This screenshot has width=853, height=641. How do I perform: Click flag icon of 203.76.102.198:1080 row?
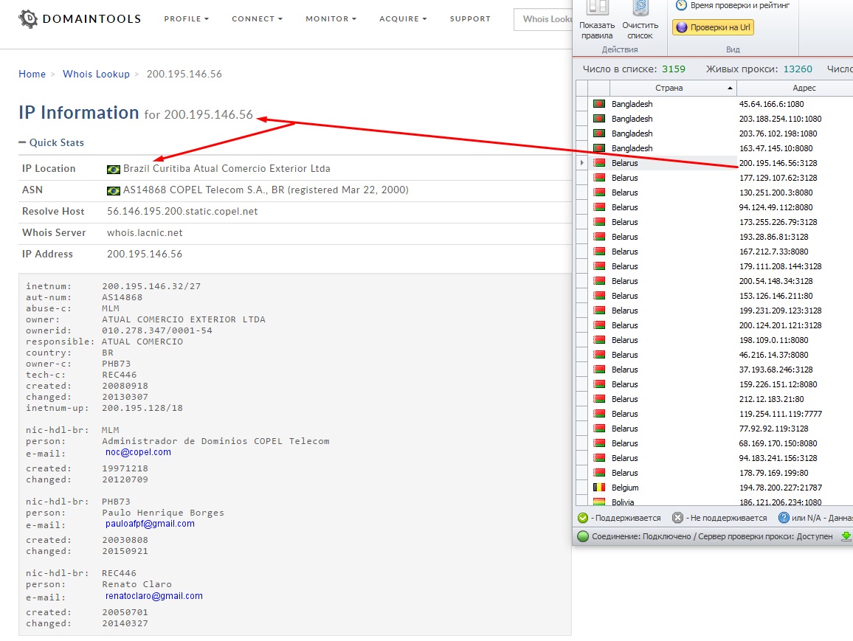pyautogui.click(x=599, y=134)
